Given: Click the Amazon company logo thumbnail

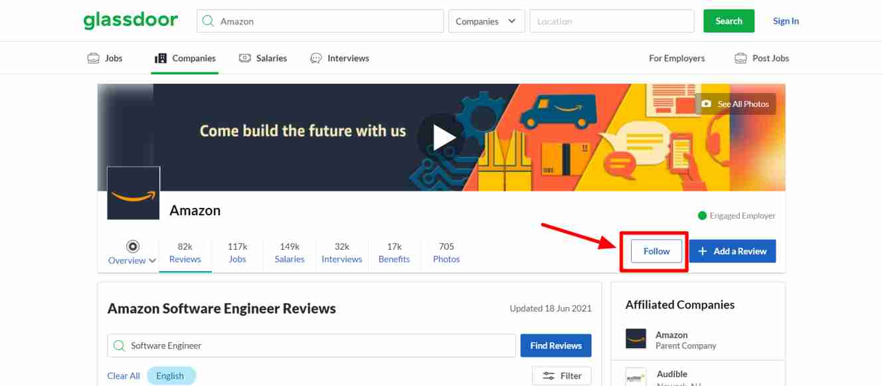Looking at the screenshot, I should 133,193.
